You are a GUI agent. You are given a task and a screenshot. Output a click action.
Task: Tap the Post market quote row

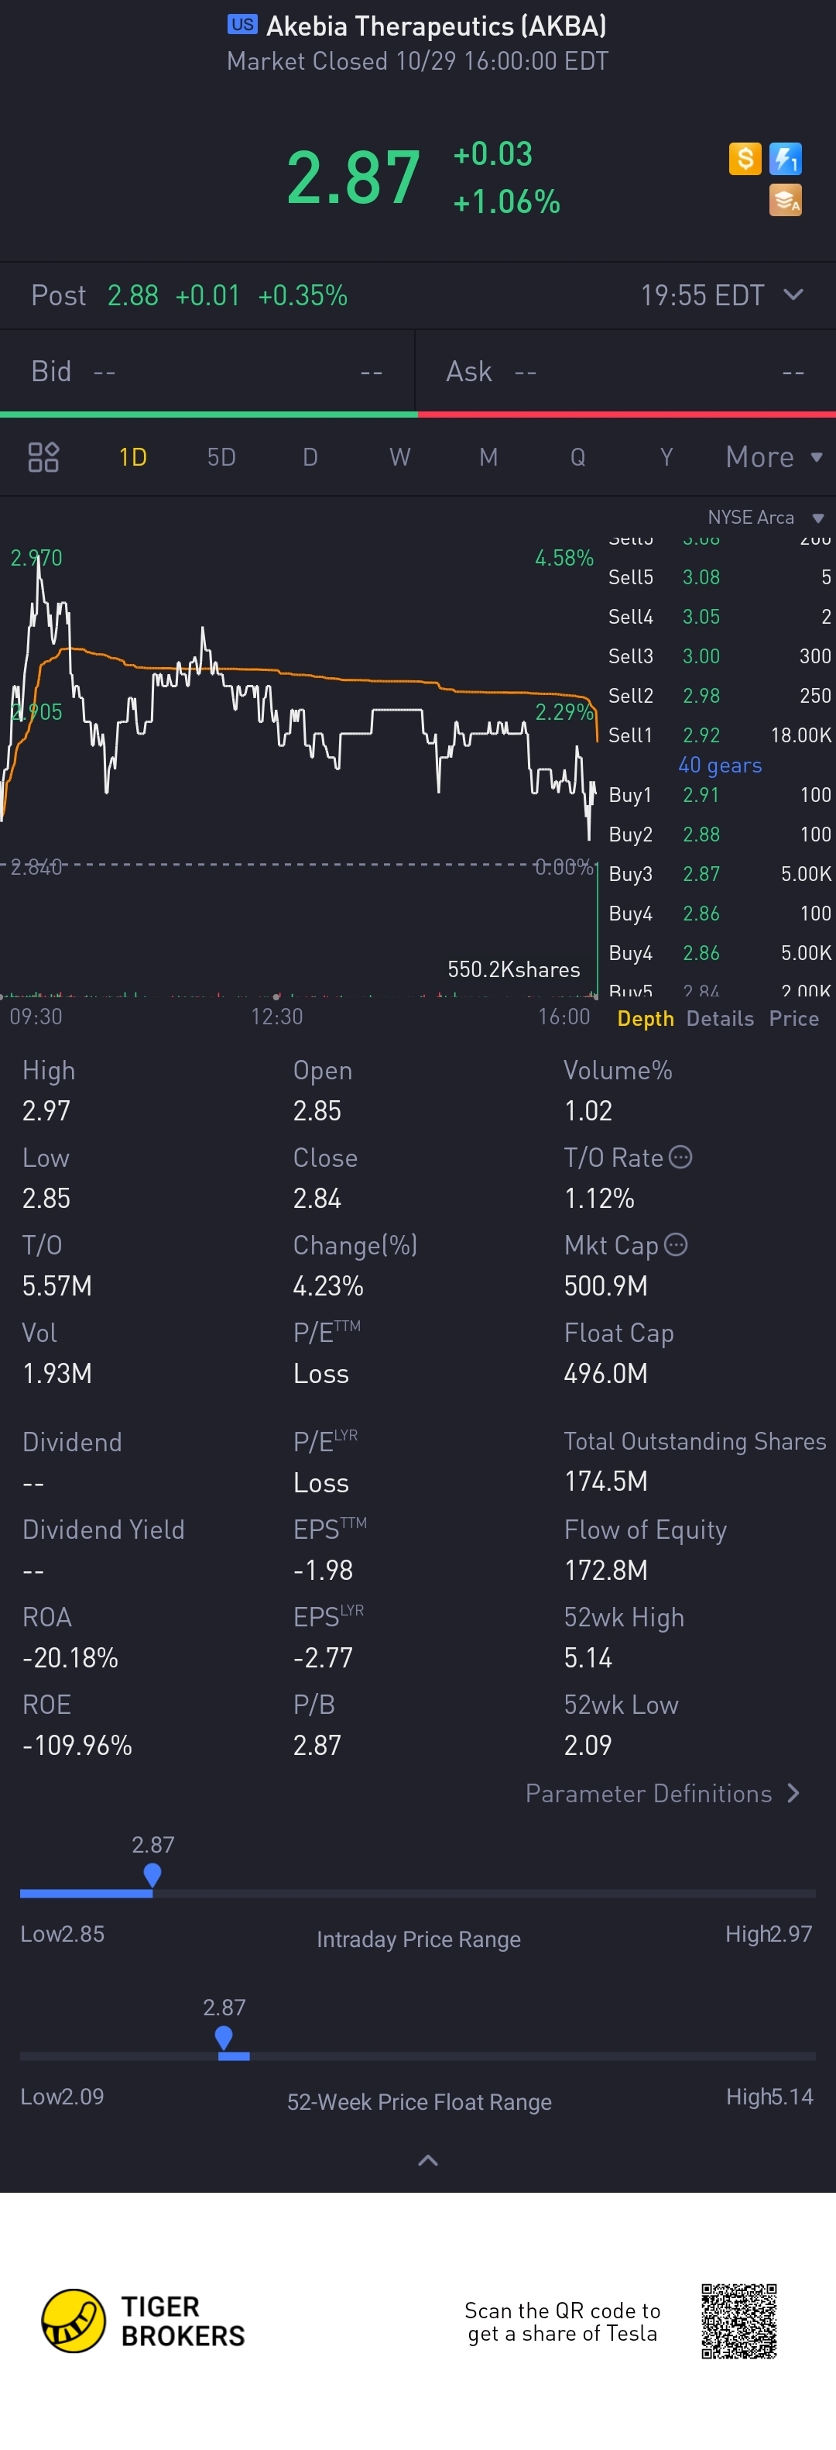tap(418, 295)
